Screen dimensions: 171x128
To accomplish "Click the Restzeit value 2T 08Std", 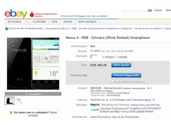I will pyautogui.click(x=95, y=51).
